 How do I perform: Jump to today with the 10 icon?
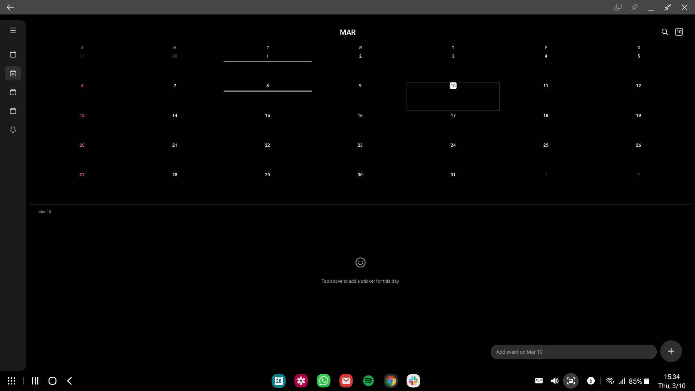click(679, 32)
